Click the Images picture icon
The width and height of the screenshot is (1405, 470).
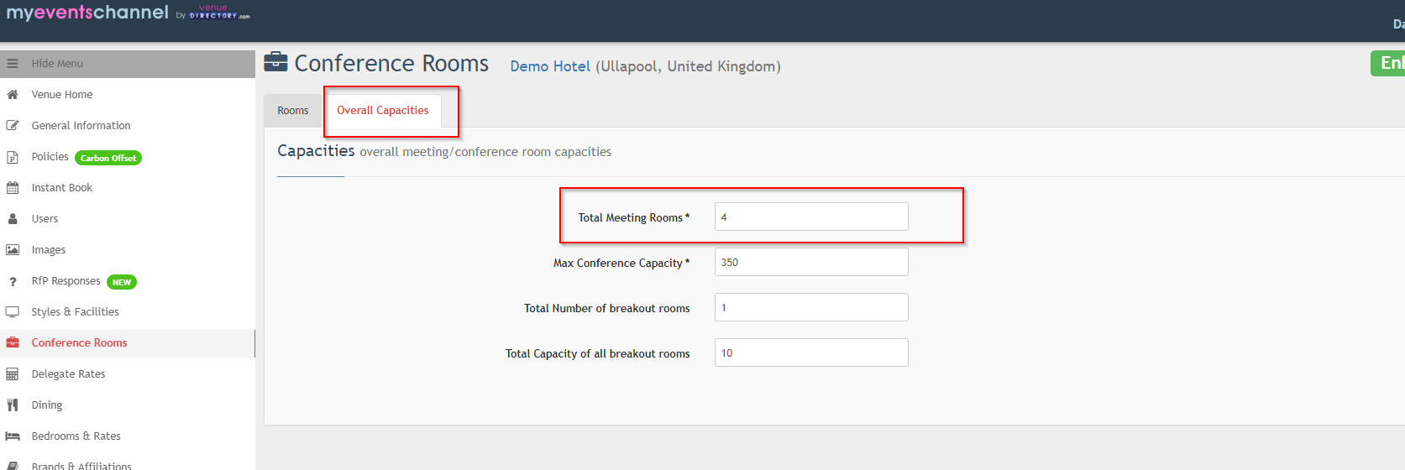(x=13, y=250)
